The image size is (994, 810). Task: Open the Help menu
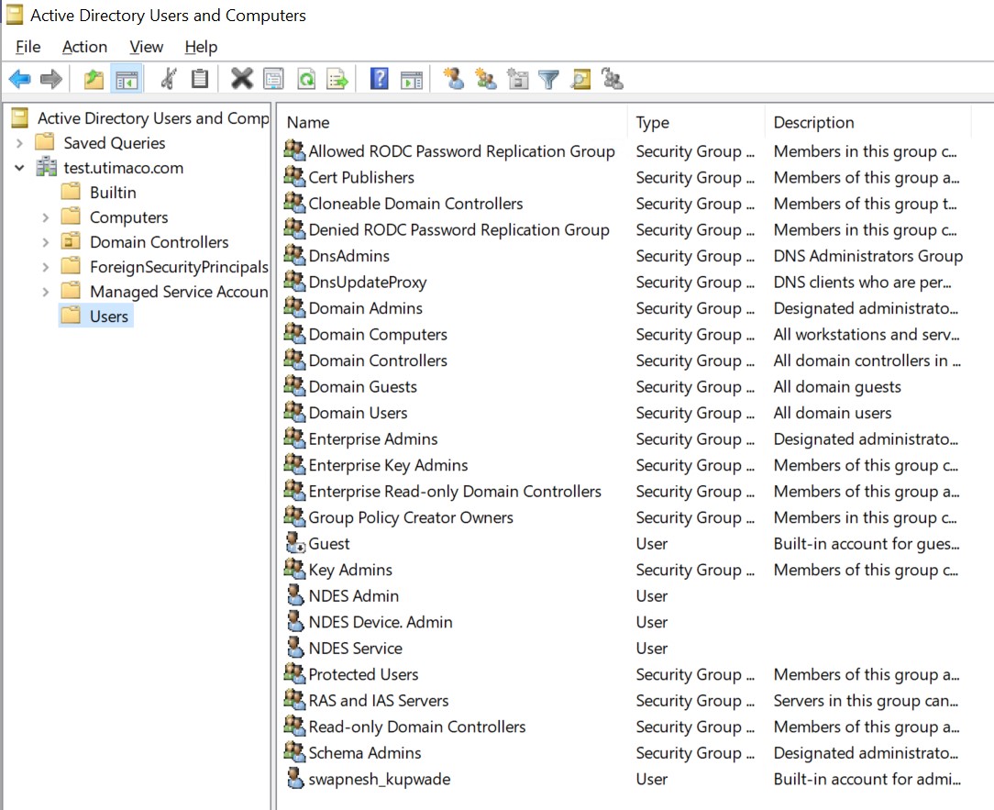pyautogui.click(x=201, y=47)
